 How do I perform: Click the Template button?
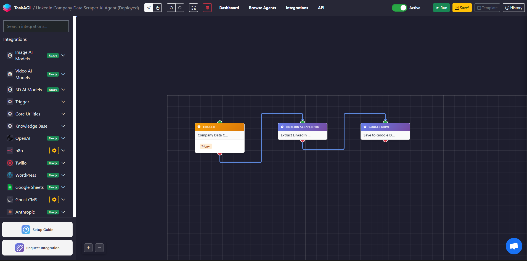point(487,8)
